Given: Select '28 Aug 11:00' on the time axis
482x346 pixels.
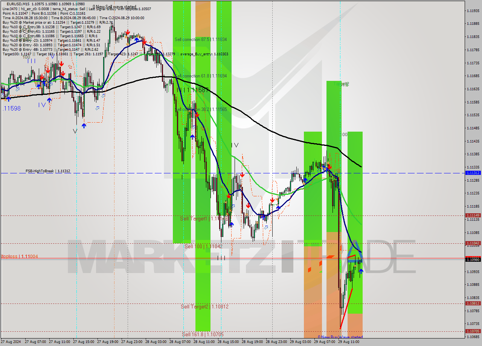Looking at the screenshot, I should tap(204, 342).
